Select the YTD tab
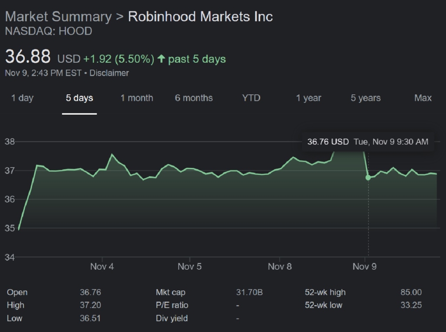This screenshot has width=446, height=332. [x=251, y=98]
